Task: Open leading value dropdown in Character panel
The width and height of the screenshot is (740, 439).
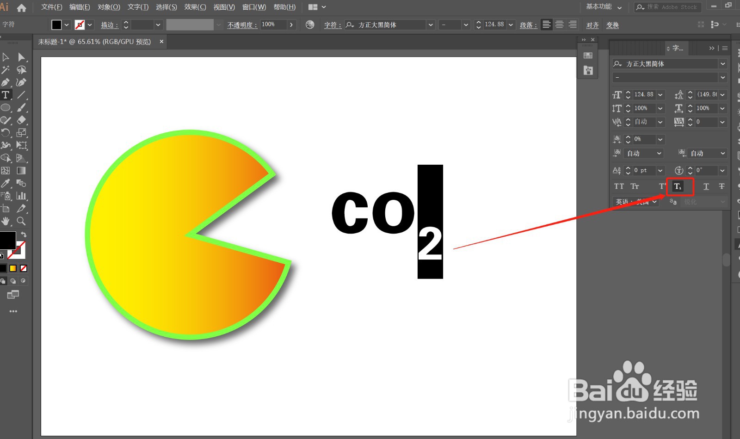Action: pos(722,95)
